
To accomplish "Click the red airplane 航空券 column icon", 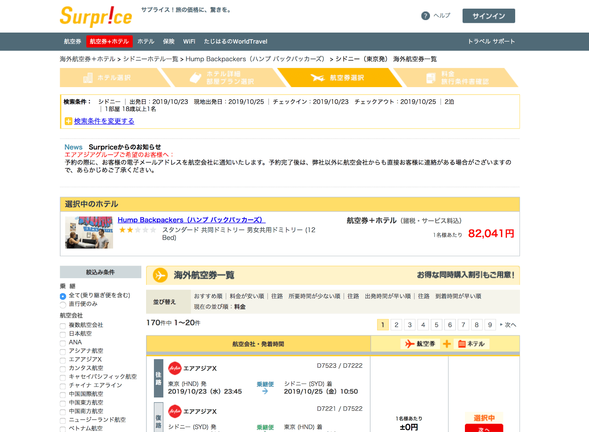I will [410, 344].
